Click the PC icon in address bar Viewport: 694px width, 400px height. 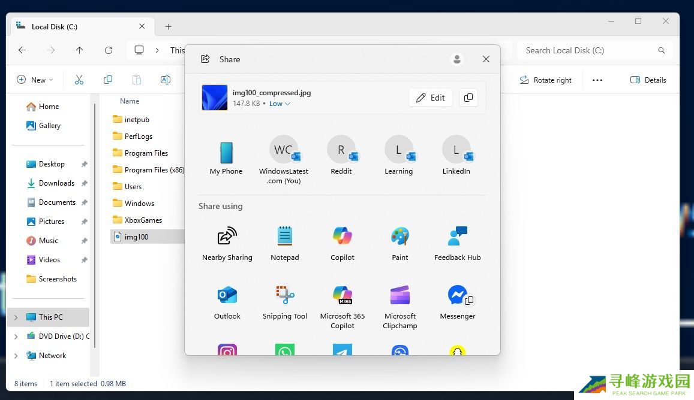pos(139,50)
